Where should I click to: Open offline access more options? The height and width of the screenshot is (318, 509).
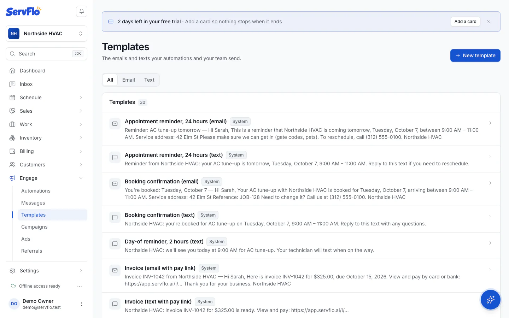coord(80,286)
